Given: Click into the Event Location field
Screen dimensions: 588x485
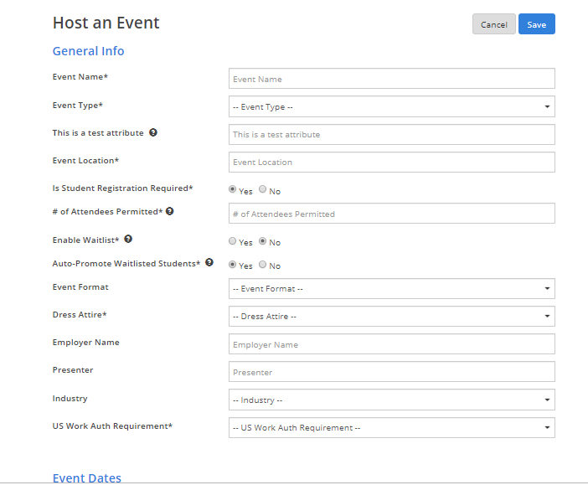Looking at the screenshot, I should click(391, 163).
